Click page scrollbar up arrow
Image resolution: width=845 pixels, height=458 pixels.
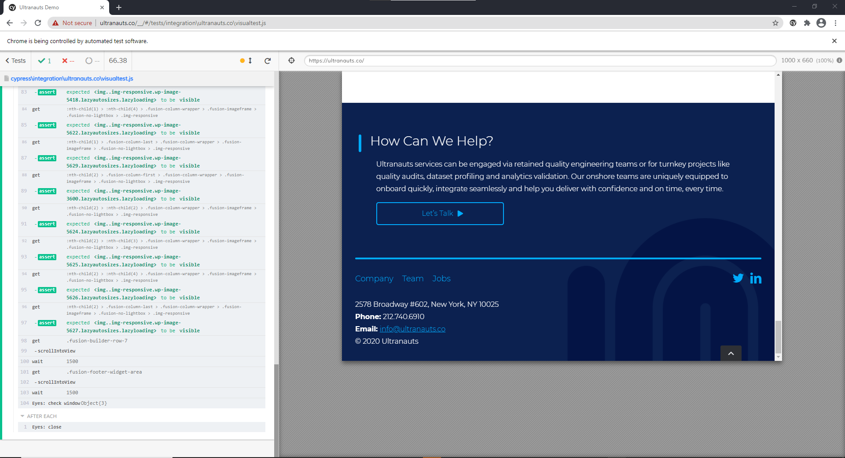click(x=778, y=75)
